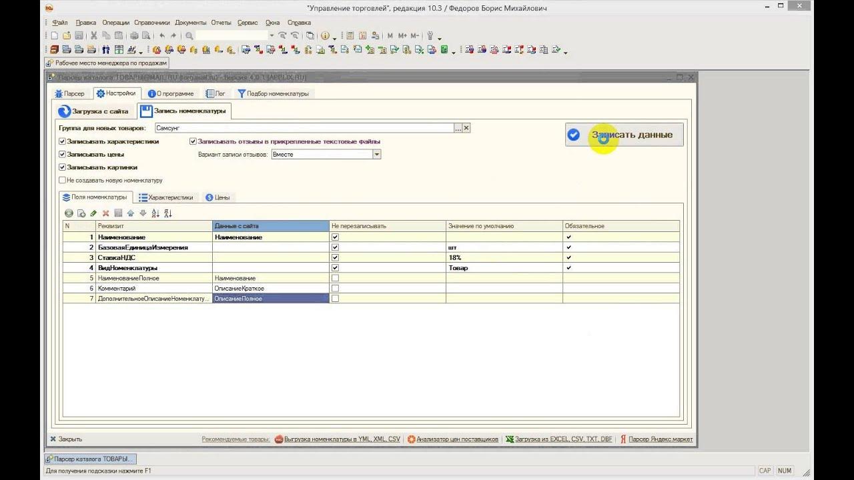Copy row with the add-copy icon
Viewport: 854px width, 480px height.
point(81,213)
